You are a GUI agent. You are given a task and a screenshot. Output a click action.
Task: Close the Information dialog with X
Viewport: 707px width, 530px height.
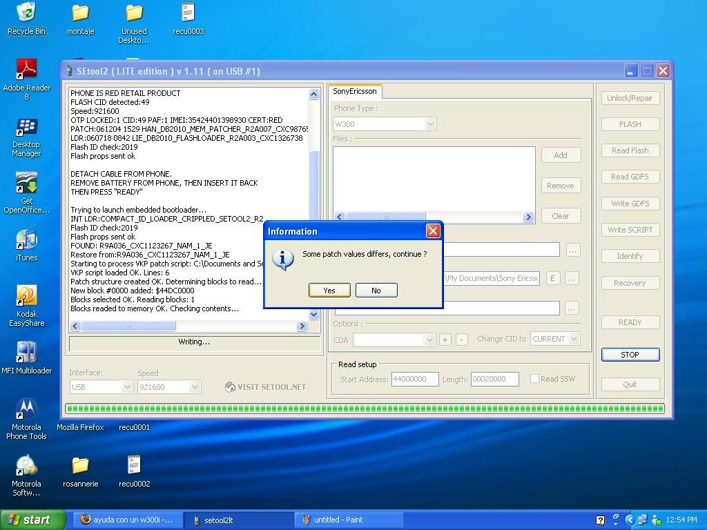(433, 231)
